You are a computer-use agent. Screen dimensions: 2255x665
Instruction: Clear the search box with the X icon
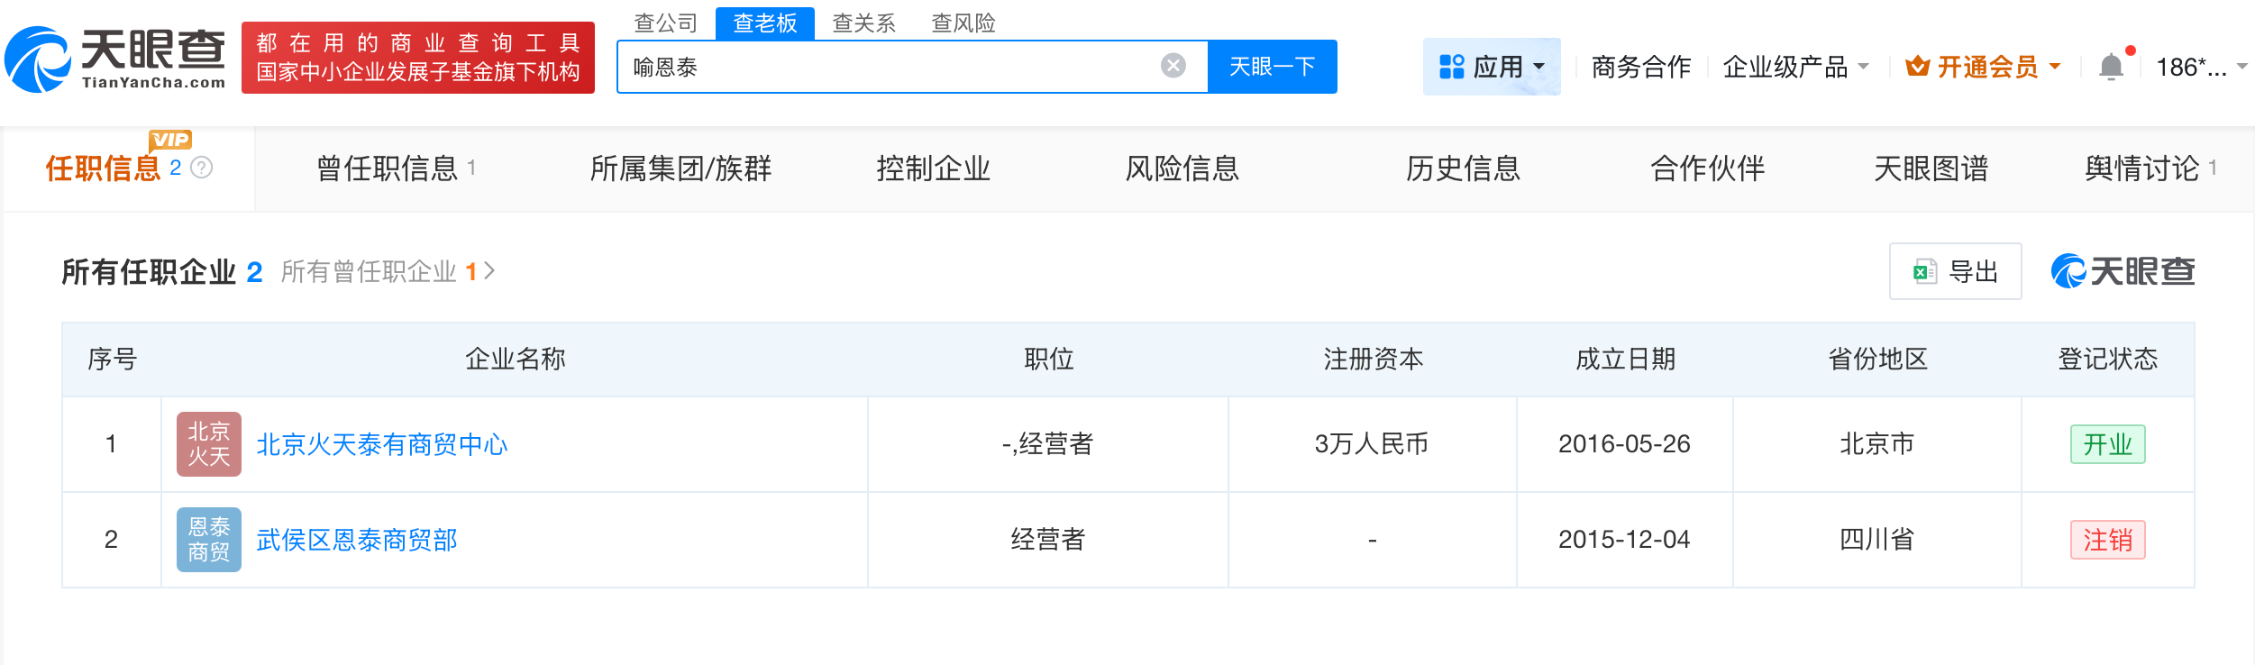point(1173,66)
